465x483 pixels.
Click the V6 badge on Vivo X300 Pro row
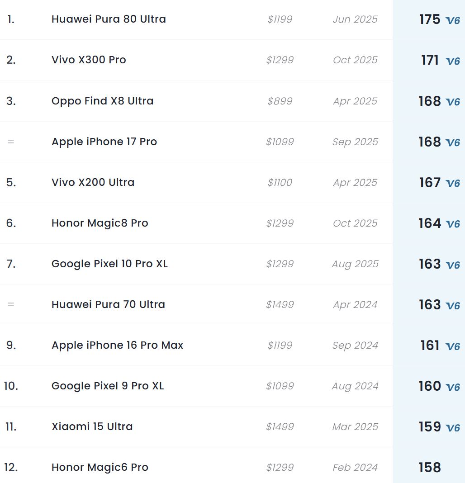click(452, 61)
